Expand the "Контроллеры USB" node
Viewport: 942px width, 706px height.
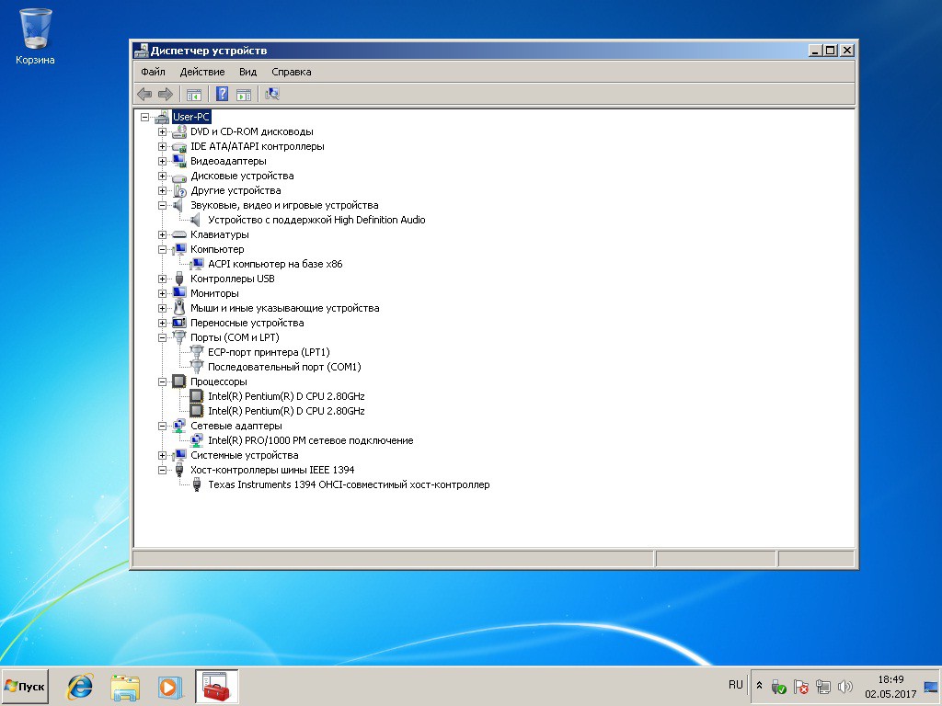pyautogui.click(x=162, y=279)
